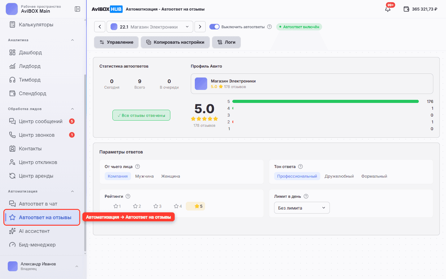Toggle Выключить автоответы switch
This screenshot has height=279, width=446.
(214, 27)
